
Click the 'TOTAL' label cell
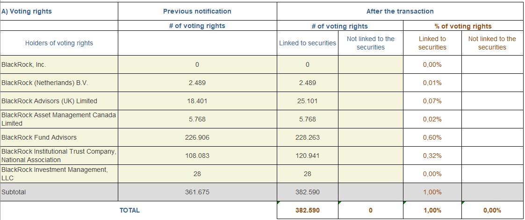click(129, 210)
